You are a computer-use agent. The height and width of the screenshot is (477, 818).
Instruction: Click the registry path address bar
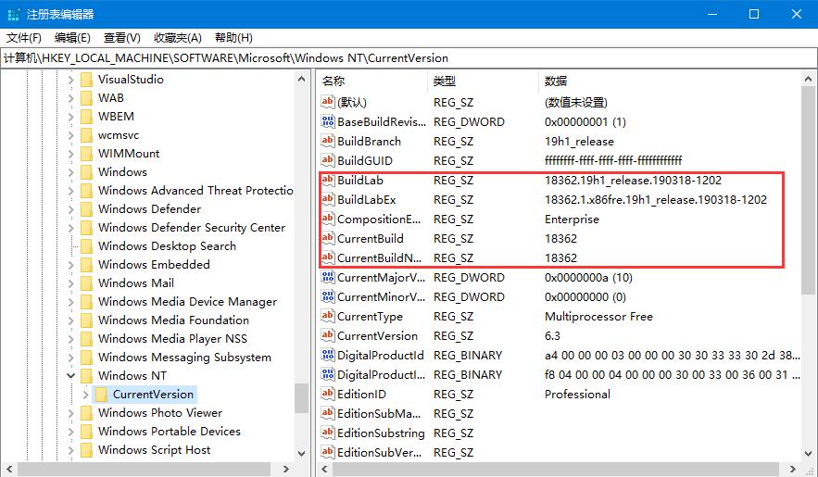pyautogui.click(x=408, y=57)
